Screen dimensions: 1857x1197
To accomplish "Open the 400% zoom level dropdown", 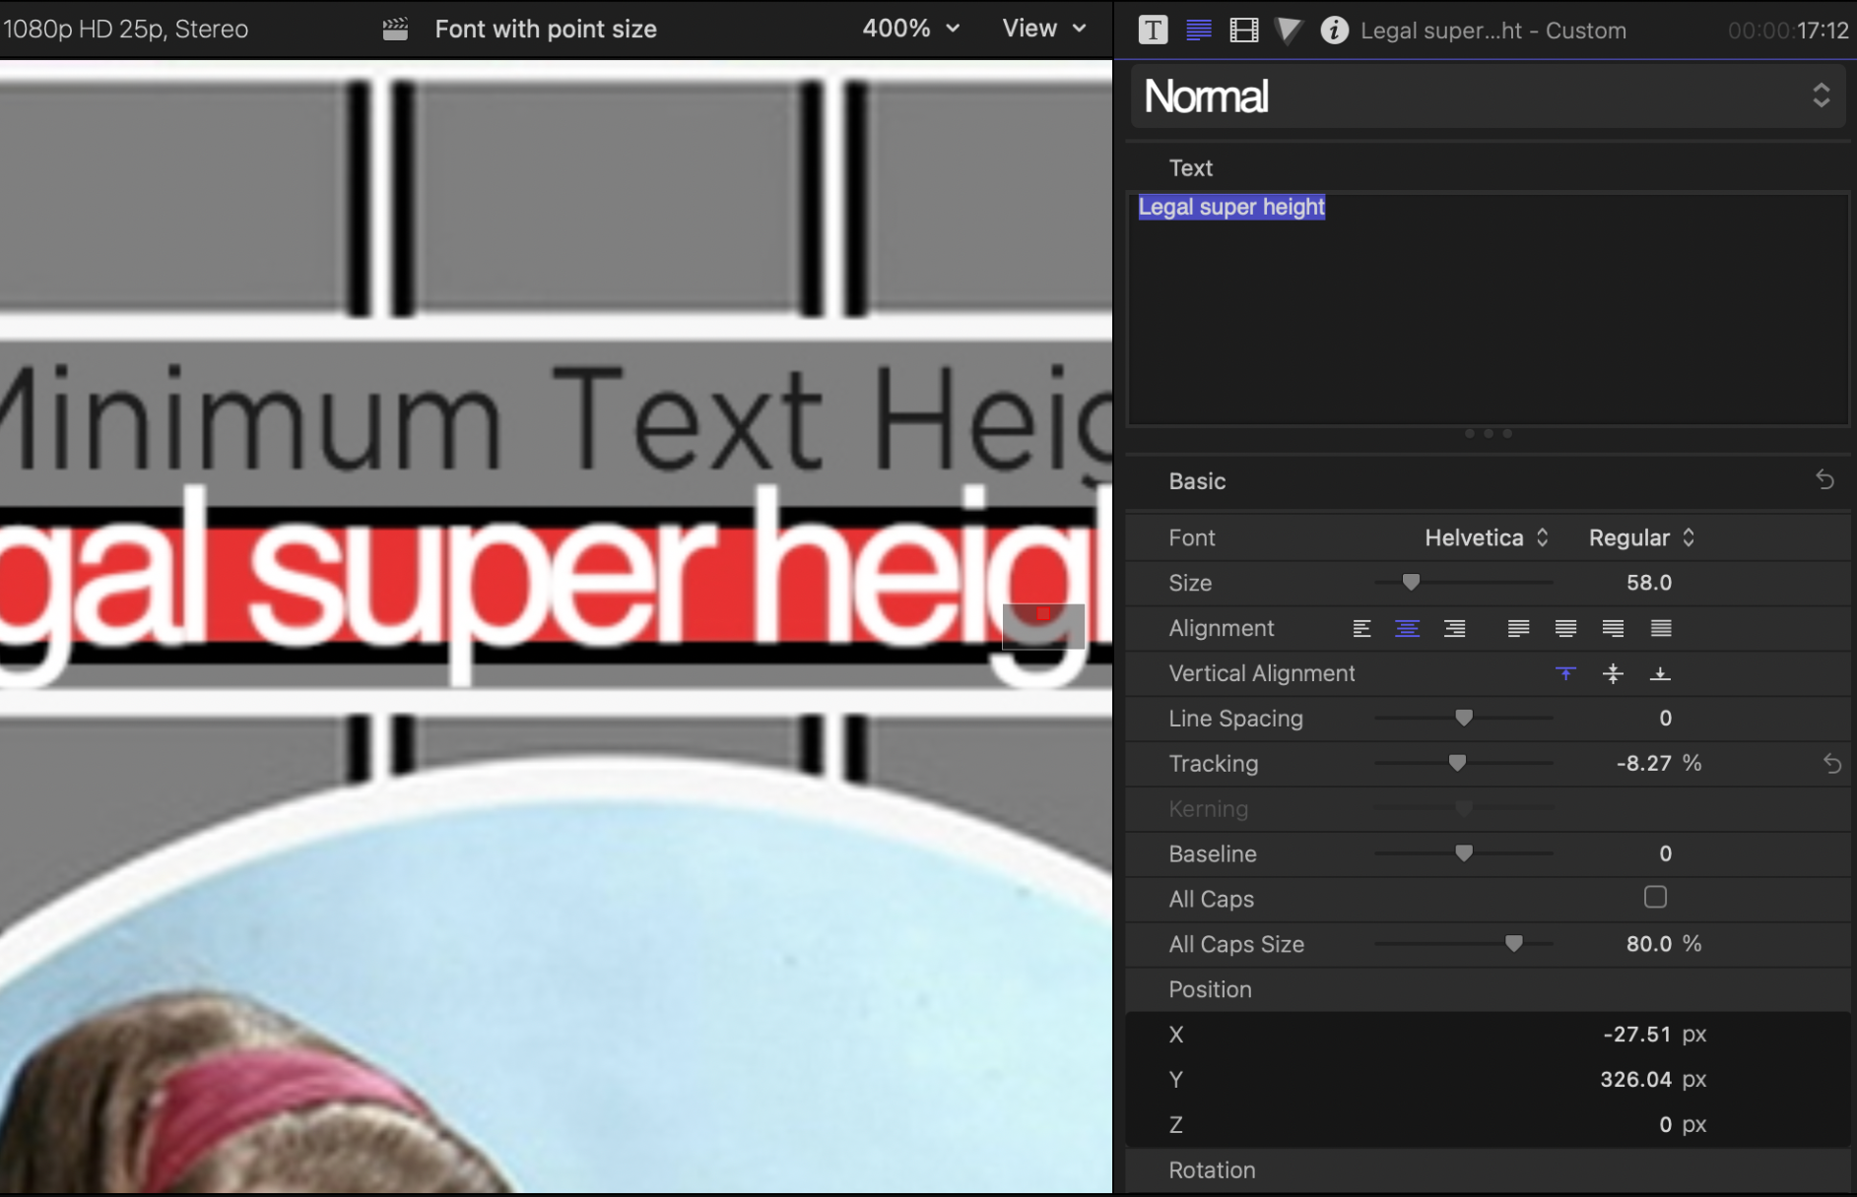I will coord(911,29).
